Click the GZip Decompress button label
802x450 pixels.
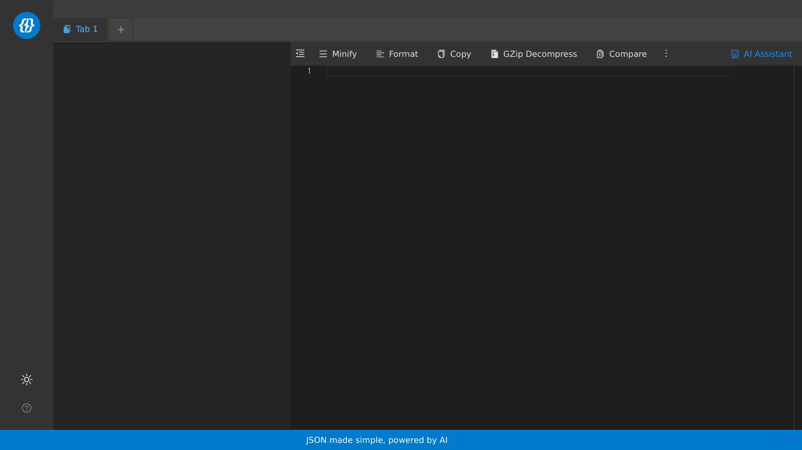(x=540, y=54)
